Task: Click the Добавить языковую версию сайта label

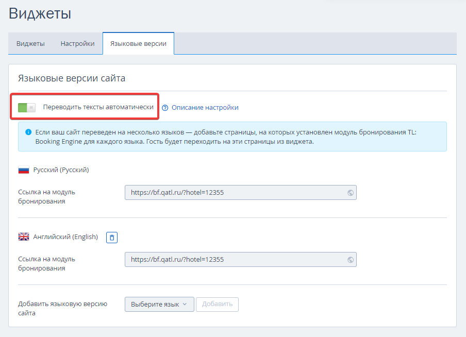Action: (63, 308)
